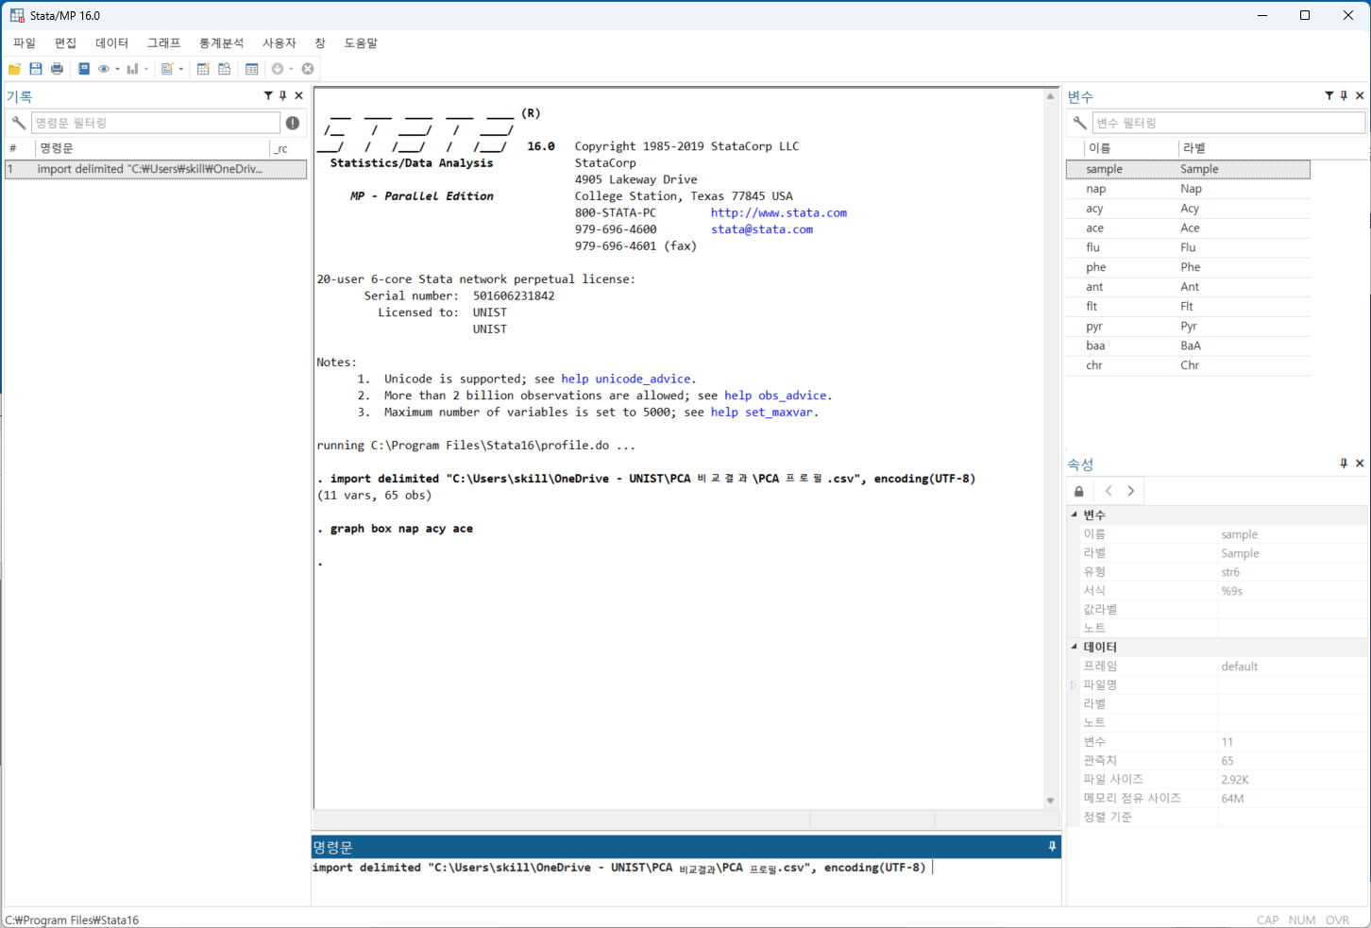
Task: Open the 파일 menu
Action: (25, 42)
